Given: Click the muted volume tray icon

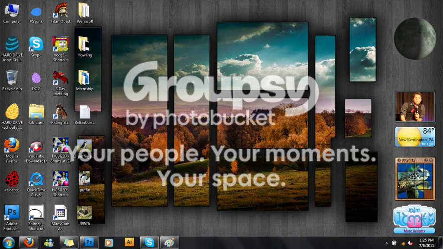Looking at the screenshot, I should click(x=410, y=243).
